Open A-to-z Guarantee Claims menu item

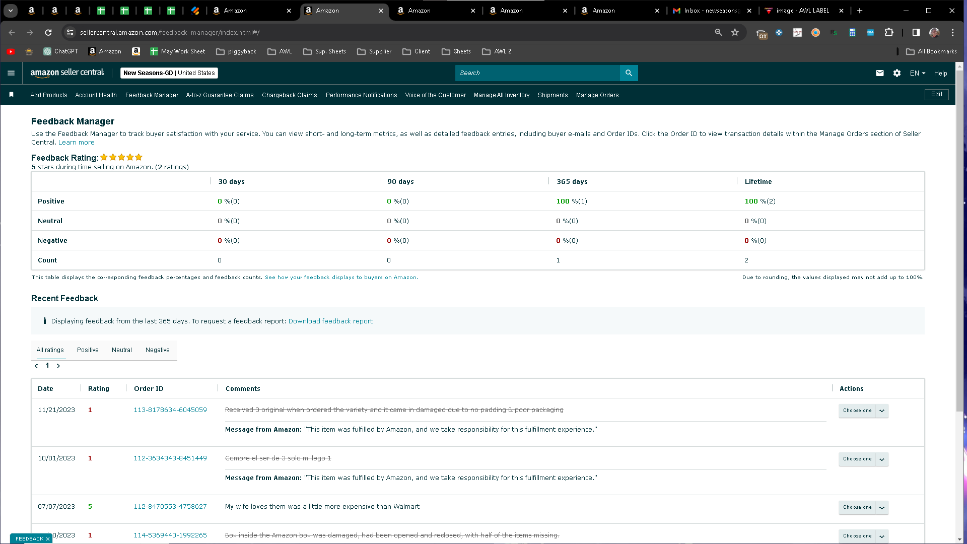coord(220,95)
